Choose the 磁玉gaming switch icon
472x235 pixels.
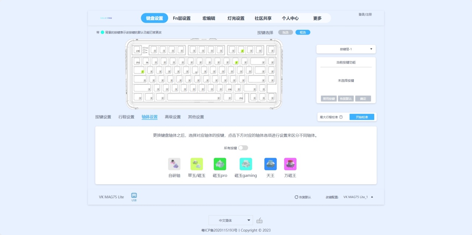[246, 164]
